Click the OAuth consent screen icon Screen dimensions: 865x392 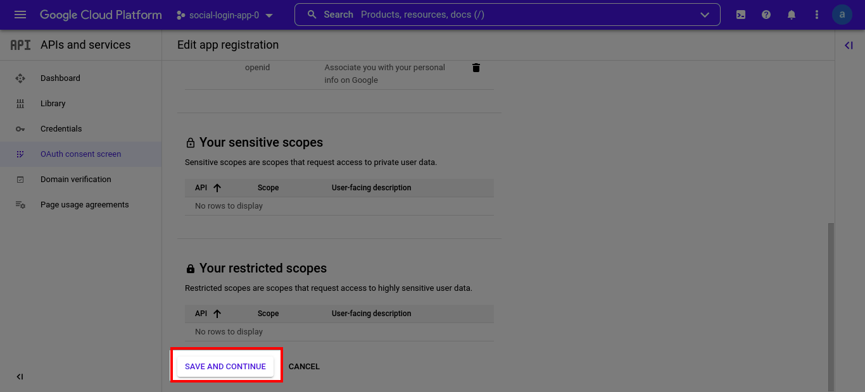20,154
